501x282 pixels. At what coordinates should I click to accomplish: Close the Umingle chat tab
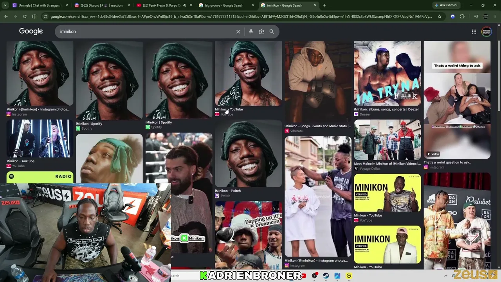tap(67, 5)
